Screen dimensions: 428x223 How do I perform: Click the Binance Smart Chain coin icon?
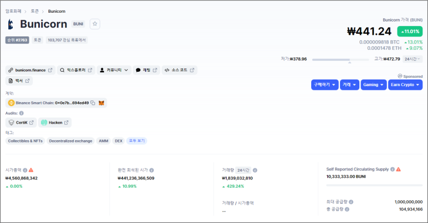pyautogui.click(x=11, y=103)
